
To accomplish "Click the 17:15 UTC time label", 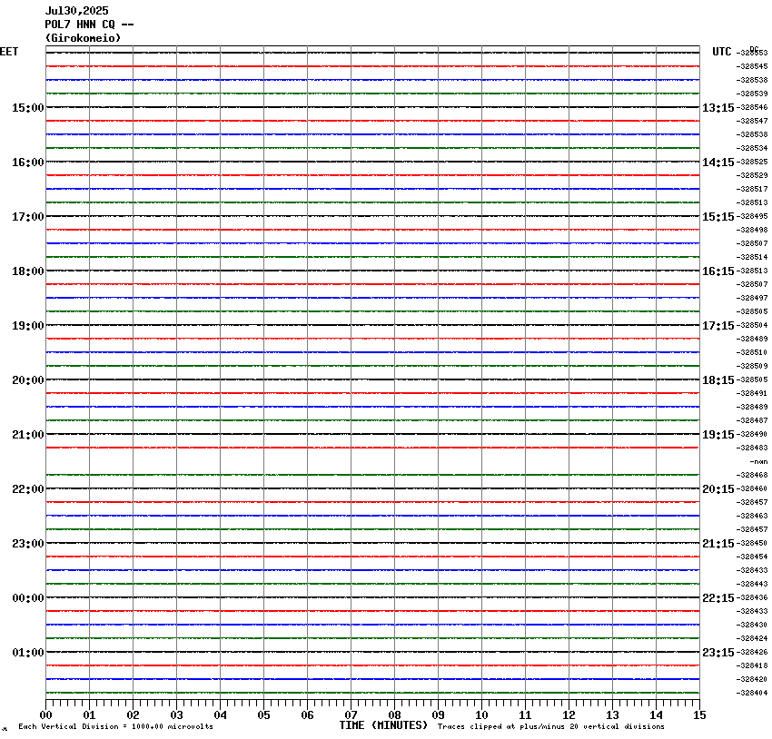I will (x=718, y=326).
